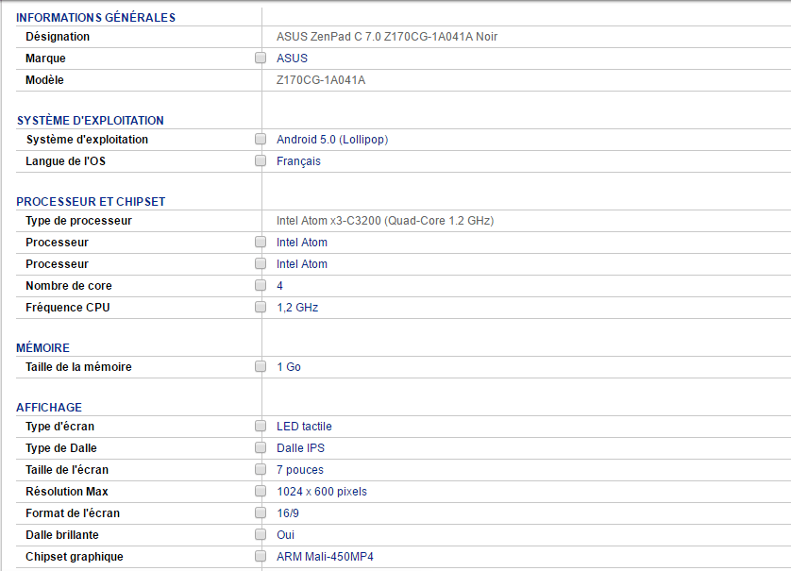Check the Format de l'écran checkbox
Image resolution: width=791 pixels, height=571 pixels.
pyautogui.click(x=261, y=513)
